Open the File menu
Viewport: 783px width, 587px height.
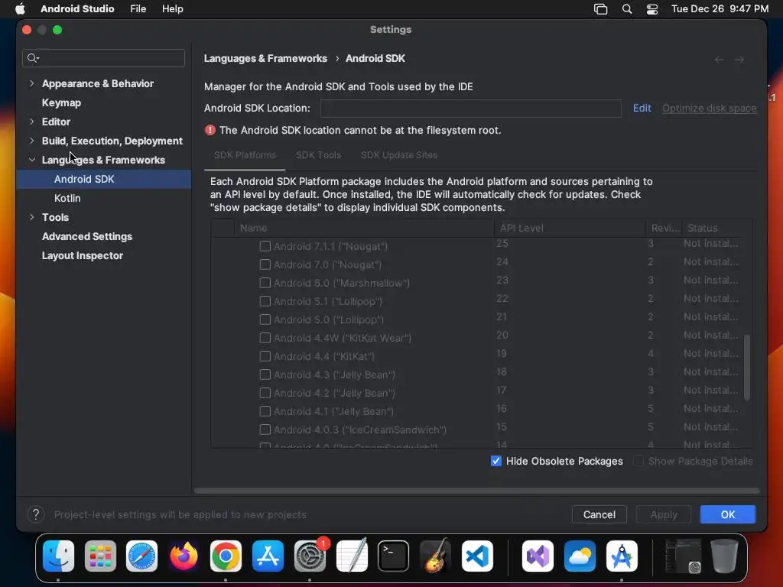138,9
